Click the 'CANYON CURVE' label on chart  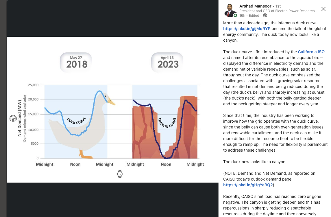167,122
